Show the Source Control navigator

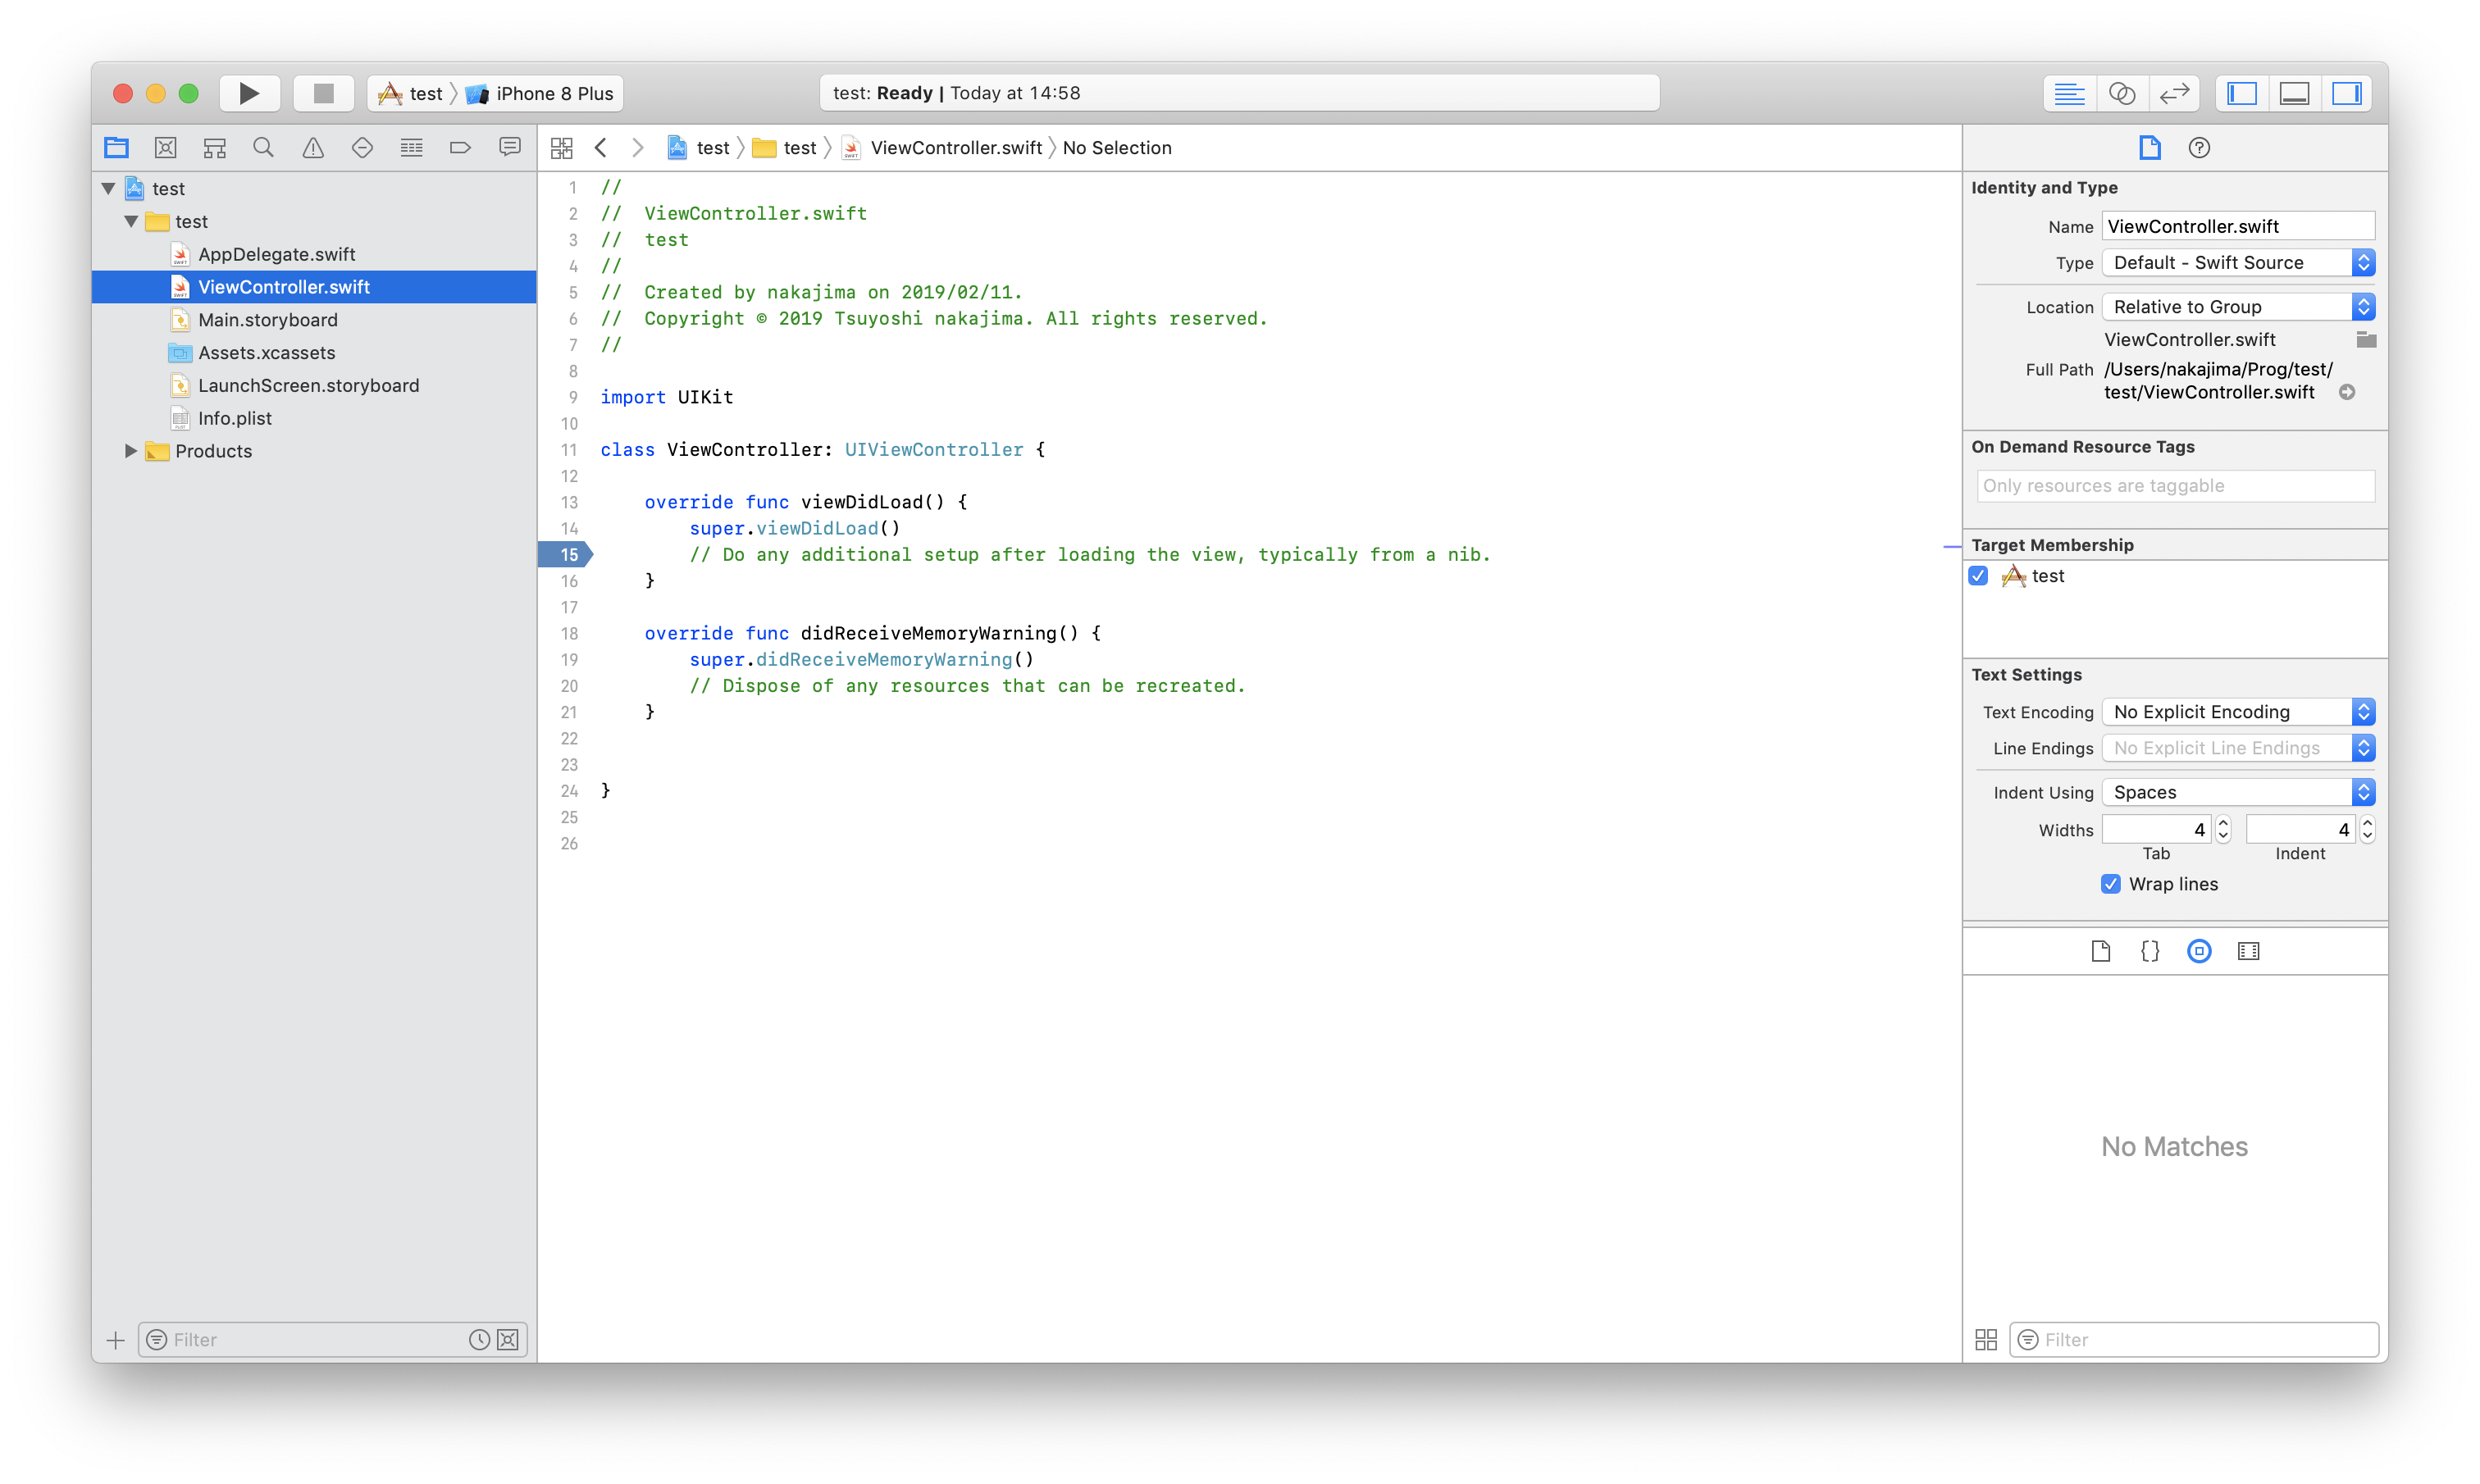(x=166, y=148)
